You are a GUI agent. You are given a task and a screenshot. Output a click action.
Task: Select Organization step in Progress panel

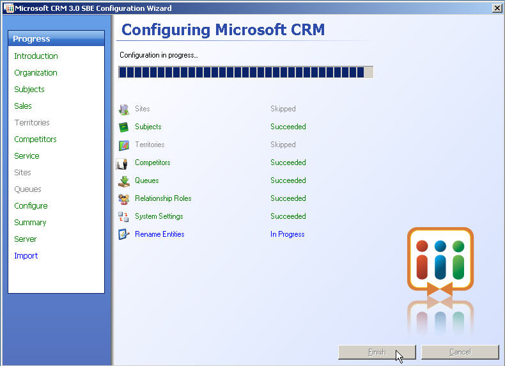36,73
